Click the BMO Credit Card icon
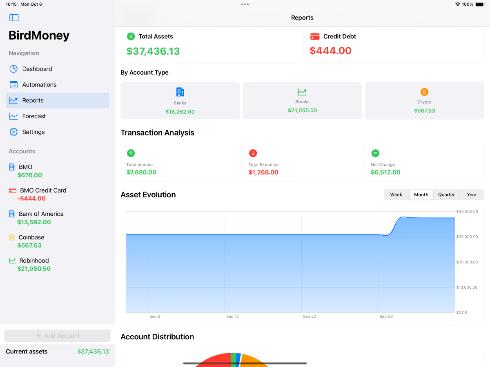 tap(13, 190)
